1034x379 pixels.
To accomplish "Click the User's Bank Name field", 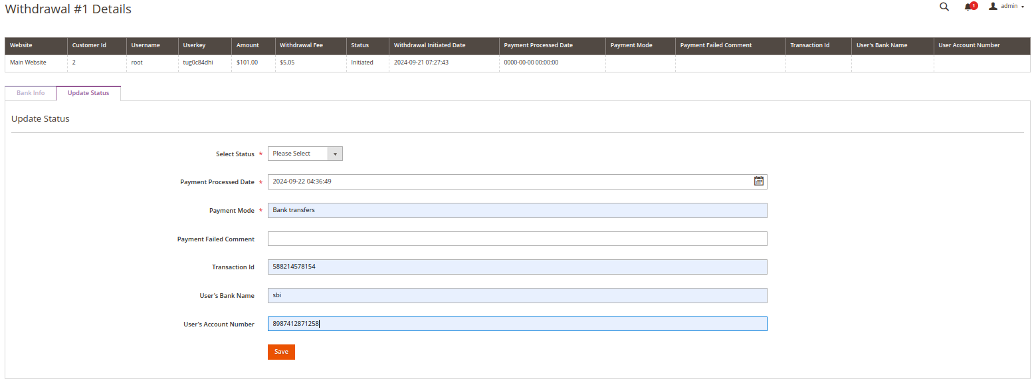I will pyautogui.click(x=517, y=295).
